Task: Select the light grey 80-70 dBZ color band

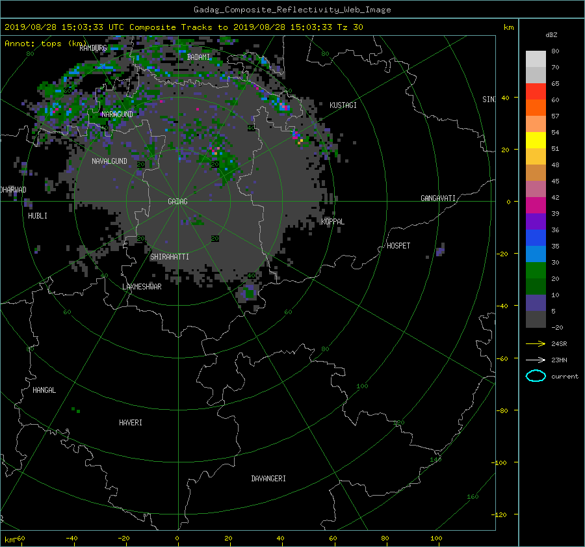Action: (x=536, y=59)
